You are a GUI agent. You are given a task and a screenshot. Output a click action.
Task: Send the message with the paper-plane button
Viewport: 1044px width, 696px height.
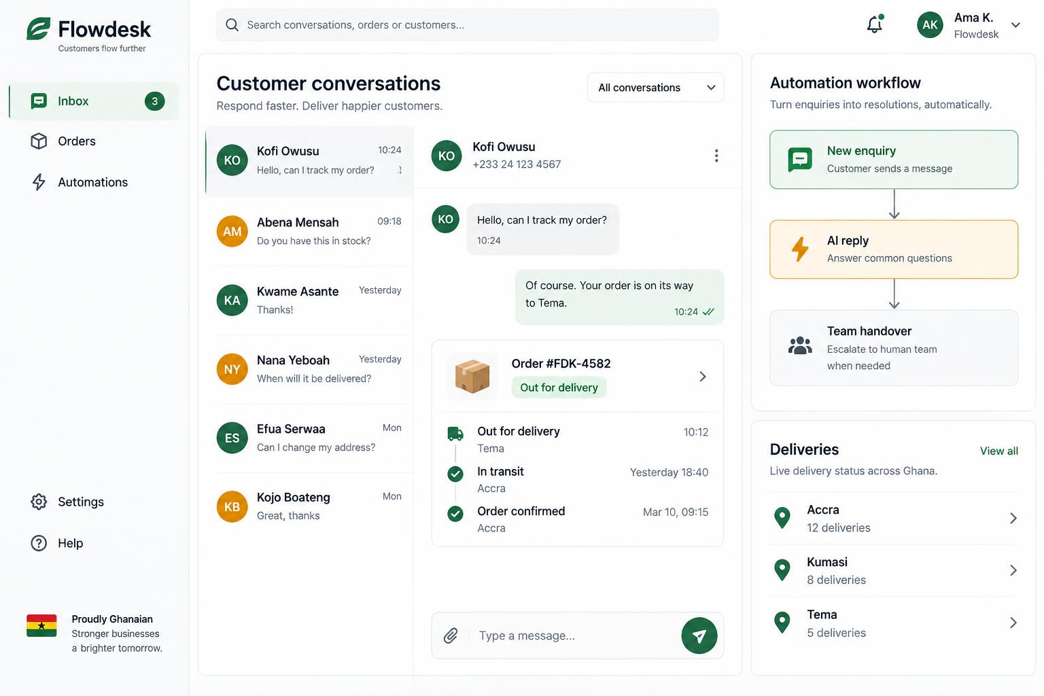coord(699,636)
